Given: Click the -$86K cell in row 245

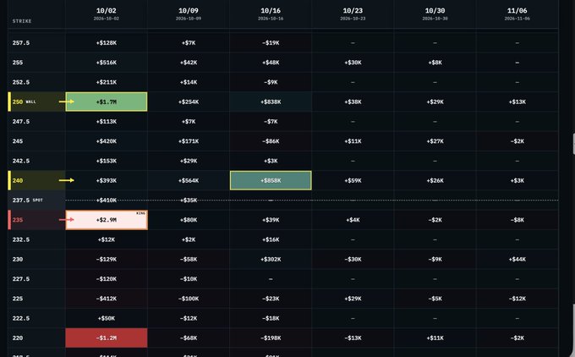Looking at the screenshot, I should (271, 141).
